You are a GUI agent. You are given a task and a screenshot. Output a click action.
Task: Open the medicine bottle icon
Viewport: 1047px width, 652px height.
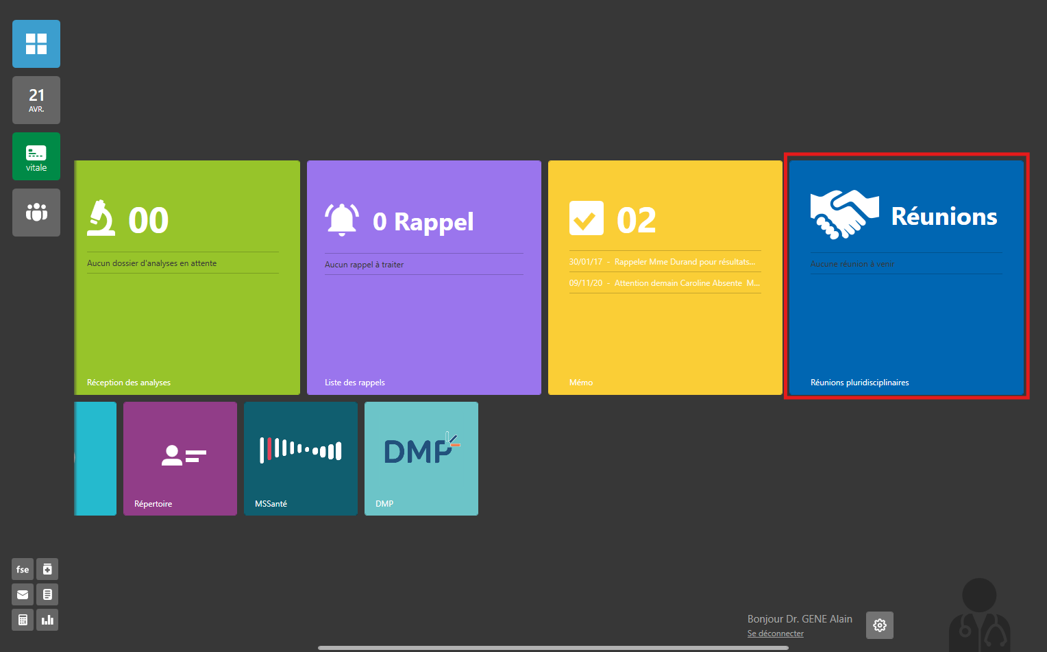(x=47, y=569)
